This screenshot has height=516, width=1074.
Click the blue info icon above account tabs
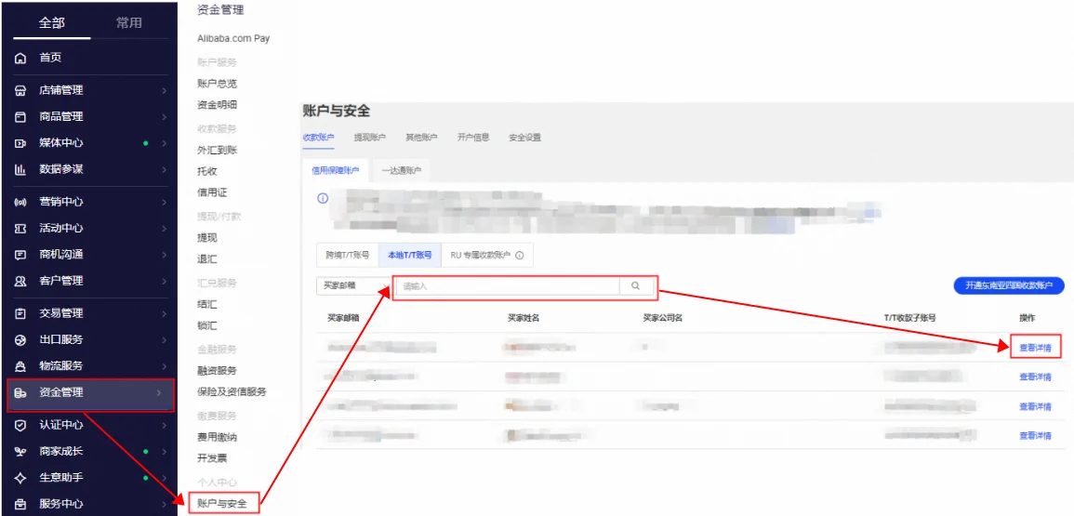click(323, 198)
